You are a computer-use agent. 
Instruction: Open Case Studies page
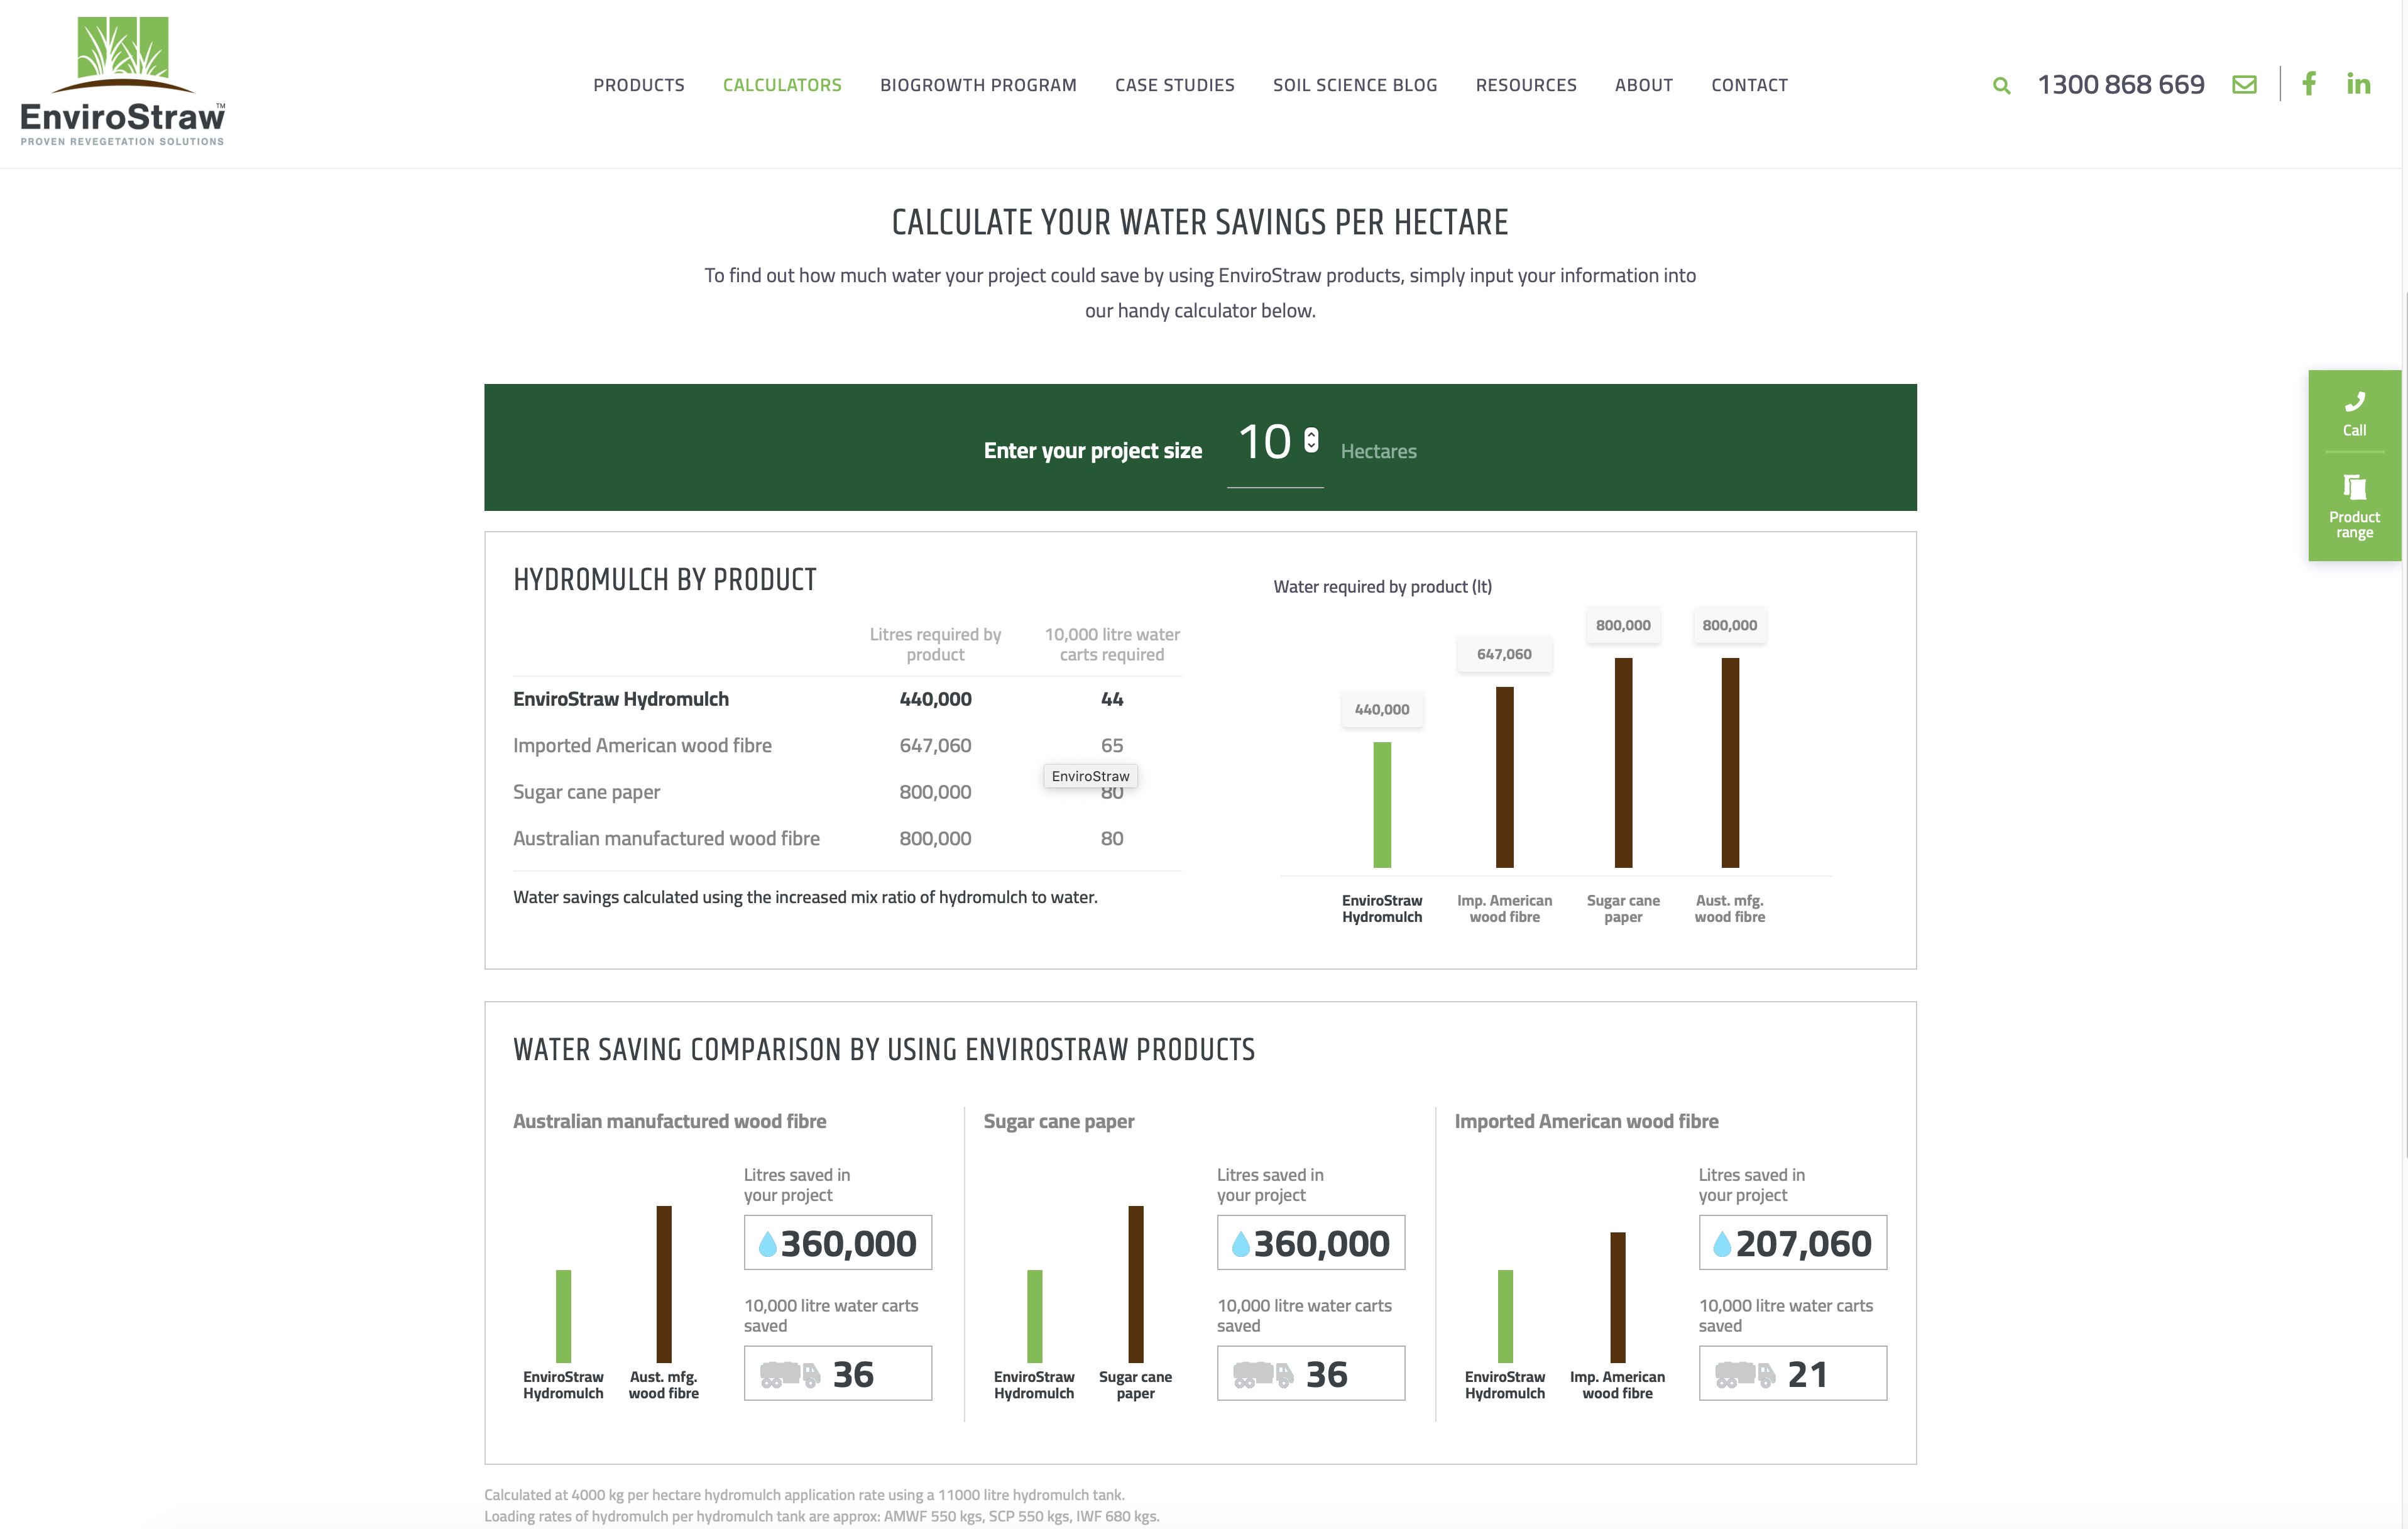[1175, 85]
